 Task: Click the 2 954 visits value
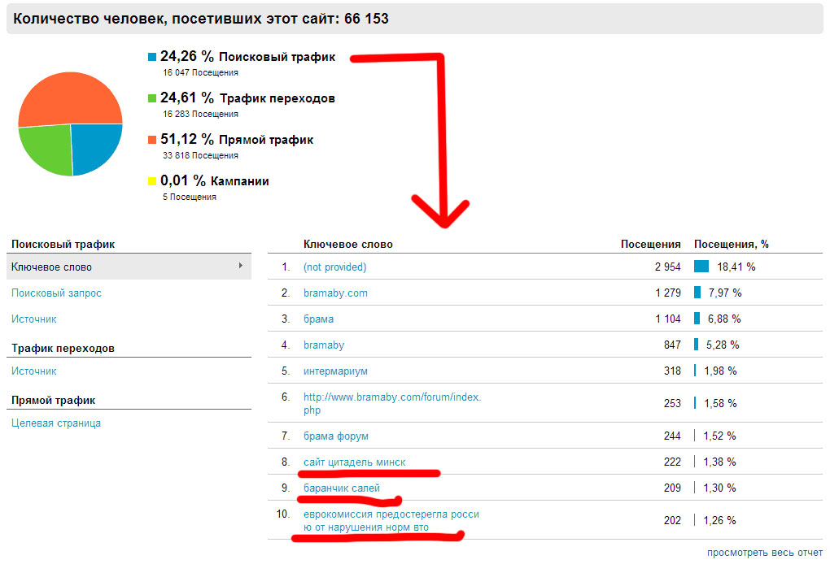click(667, 267)
